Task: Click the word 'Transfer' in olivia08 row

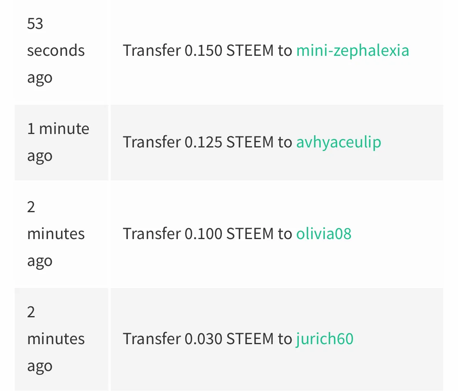Action: click(152, 234)
